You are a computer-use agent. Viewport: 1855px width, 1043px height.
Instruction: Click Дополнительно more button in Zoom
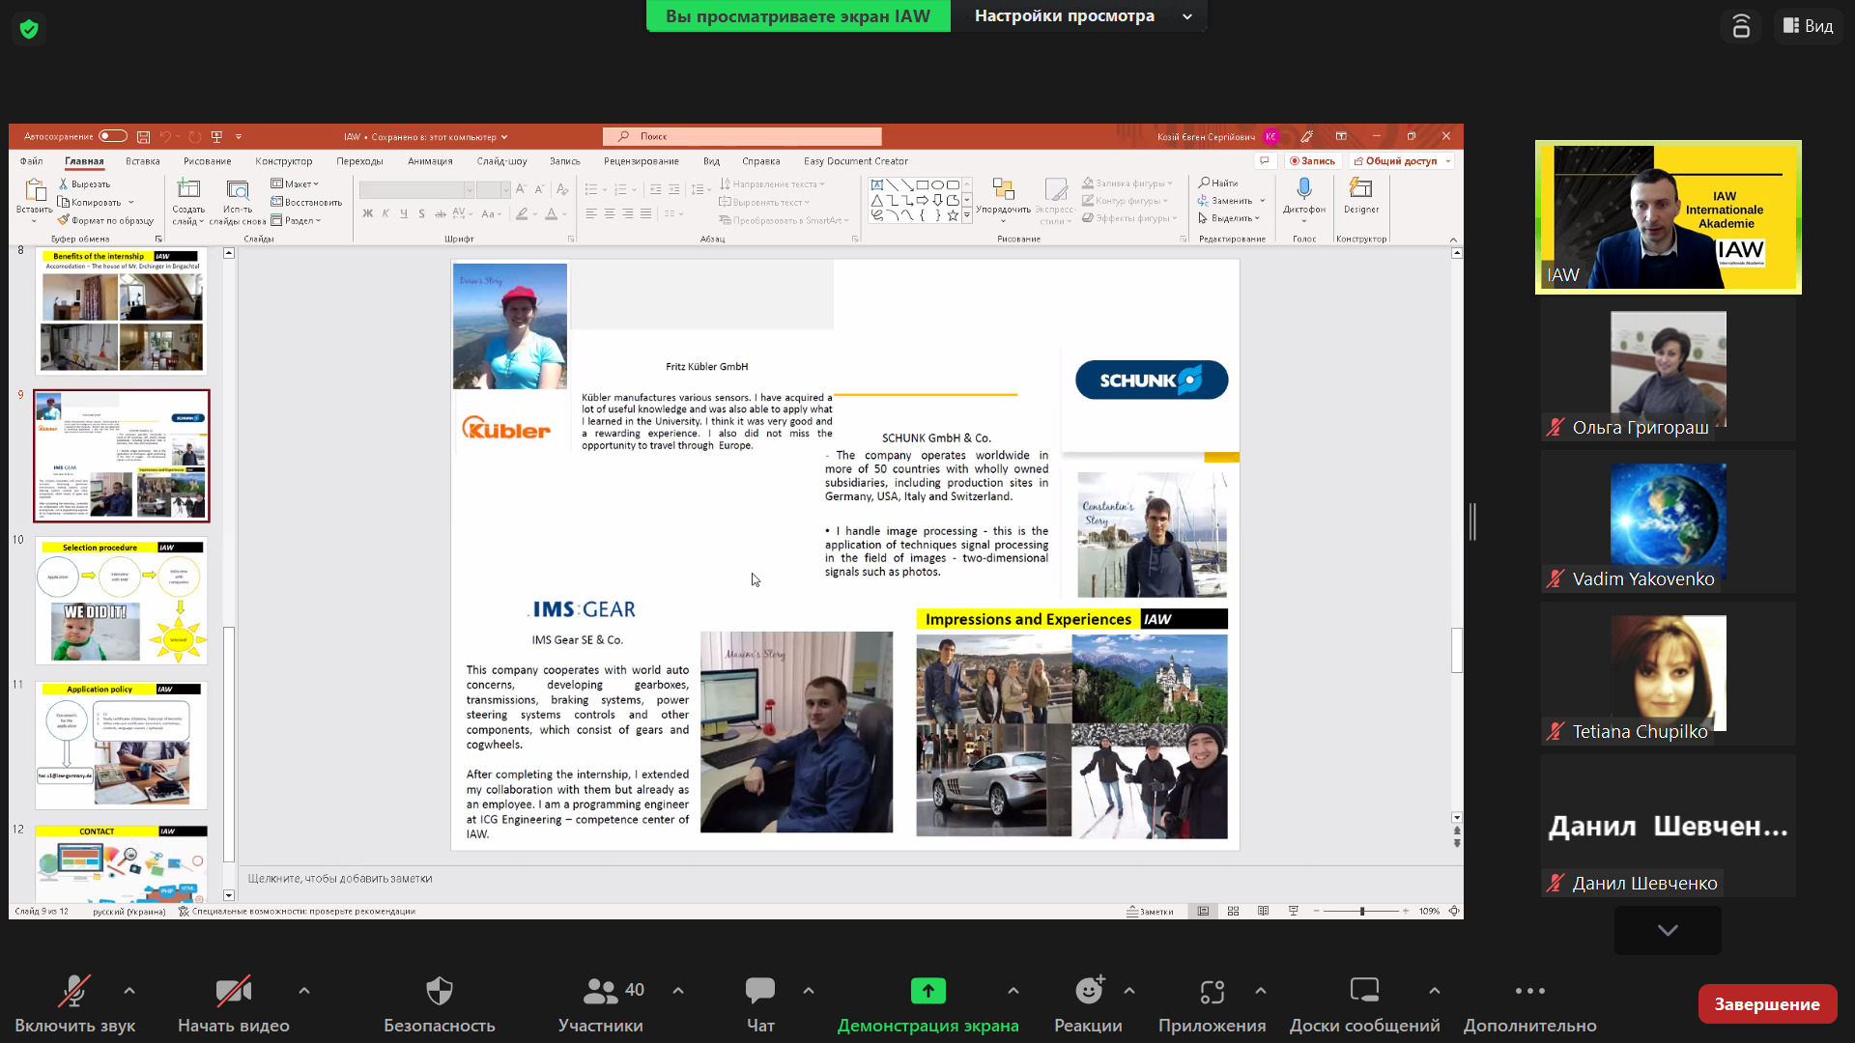click(x=1529, y=1004)
